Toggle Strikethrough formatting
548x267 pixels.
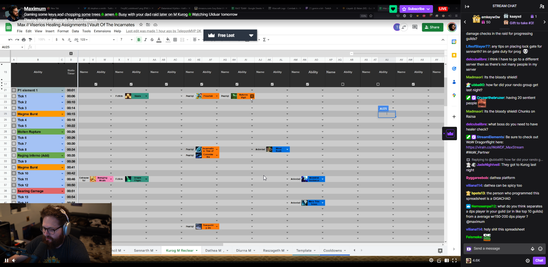pos(152,40)
